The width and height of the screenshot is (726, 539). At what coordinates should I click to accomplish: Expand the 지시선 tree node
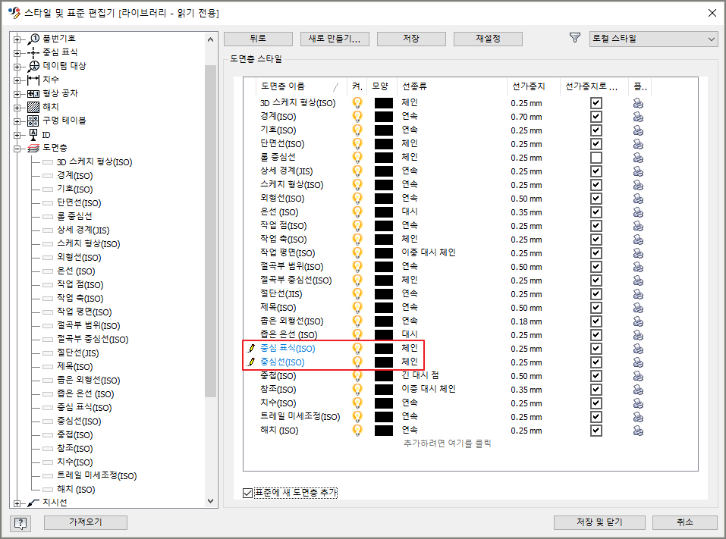17,503
